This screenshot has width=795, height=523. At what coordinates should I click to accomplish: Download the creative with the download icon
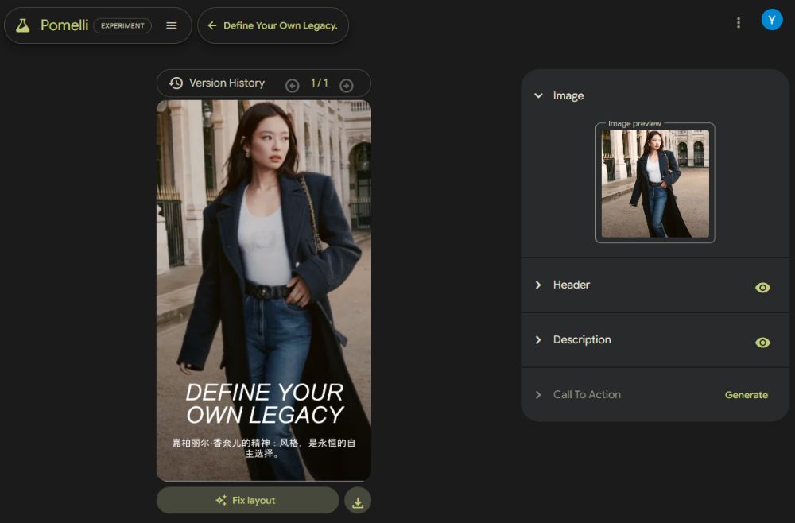click(358, 502)
